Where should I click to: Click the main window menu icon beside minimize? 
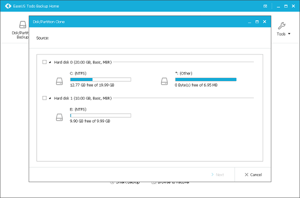click(x=265, y=6)
